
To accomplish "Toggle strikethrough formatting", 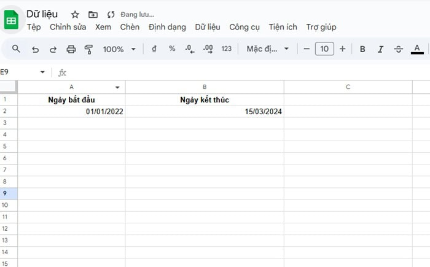I will 399,49.
